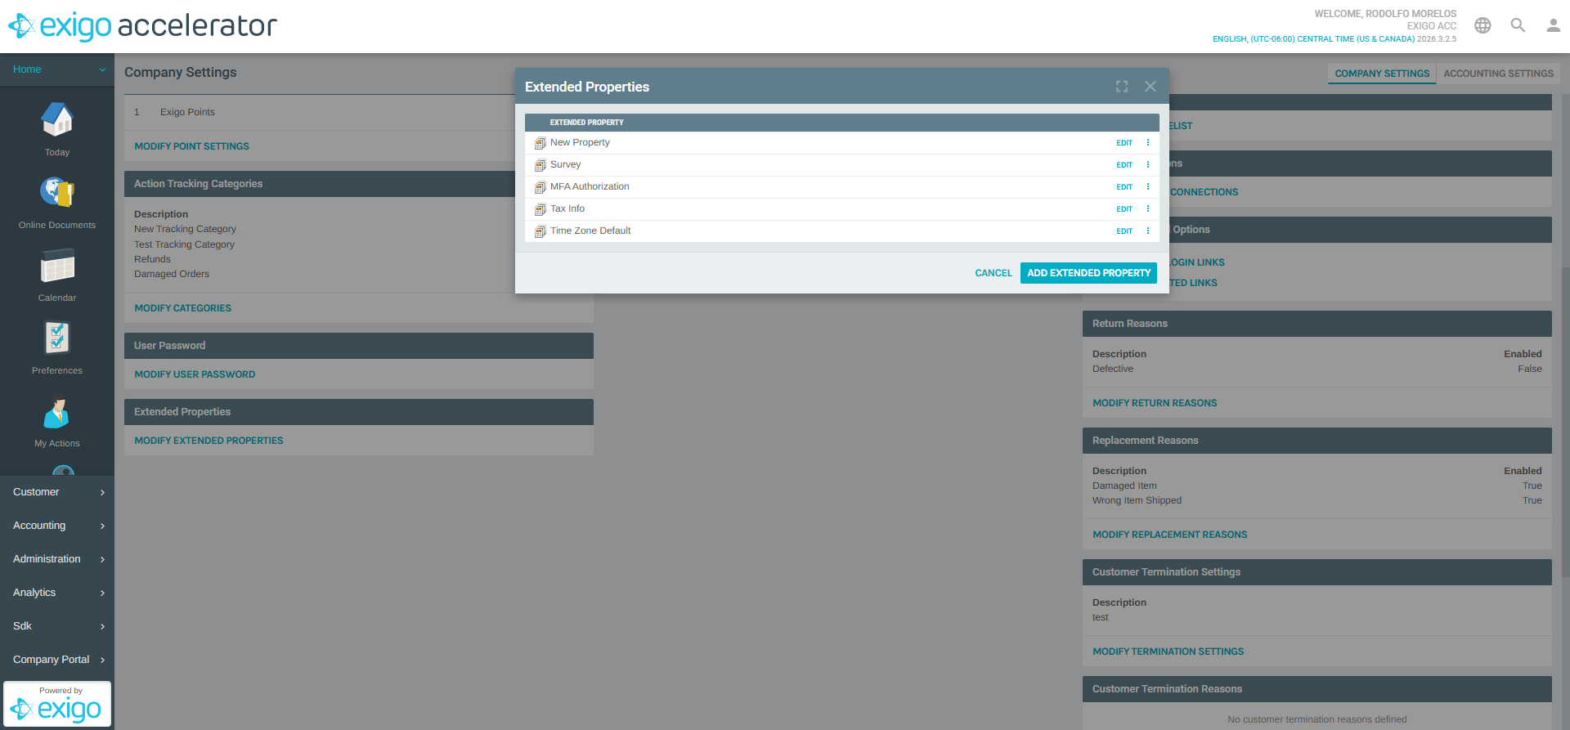The width and height of the screenshot is (1570, 730).
Task: Edit the MFA Authorization property
Action: point(1124,187)
